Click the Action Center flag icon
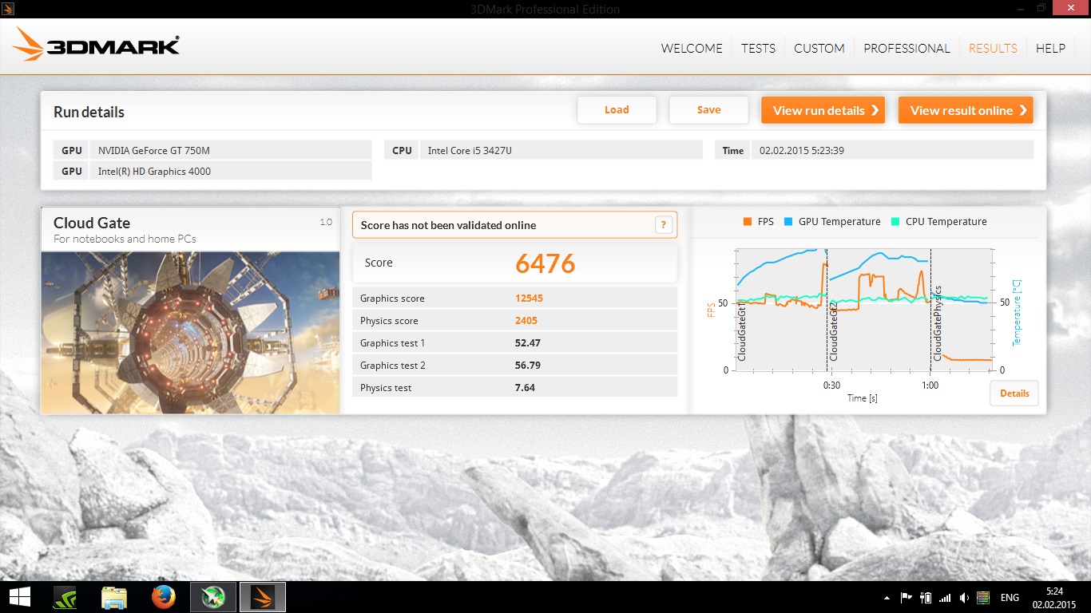Viewport: 1091px width, 613px height. coord(907,598)
